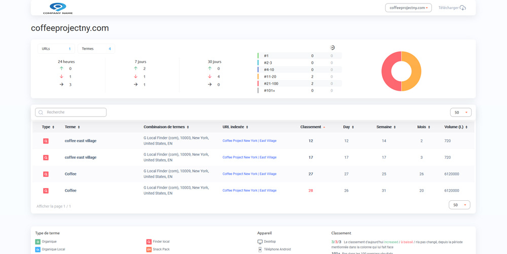
Task: Click into the Recherche search field
Action: (x=71, y=113)
